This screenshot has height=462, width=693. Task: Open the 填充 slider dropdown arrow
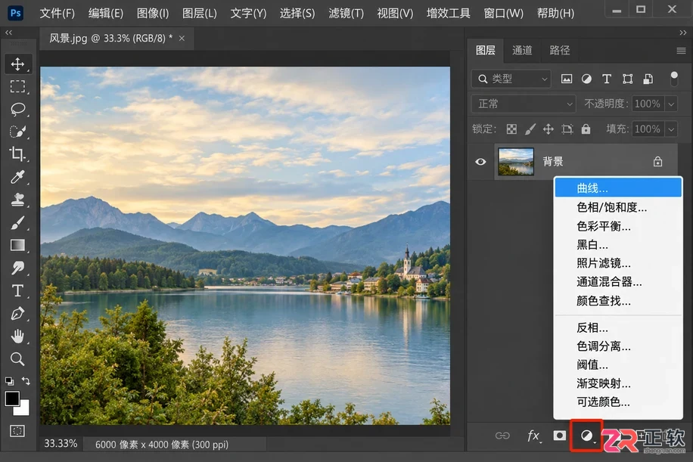point(671,129)
